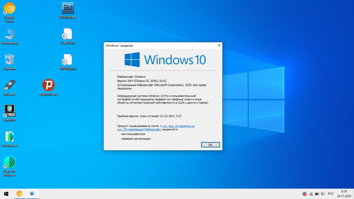Open the volume speaker tray icon
Image resolution: width=354 pixels, height=199 pixels.
323,194
